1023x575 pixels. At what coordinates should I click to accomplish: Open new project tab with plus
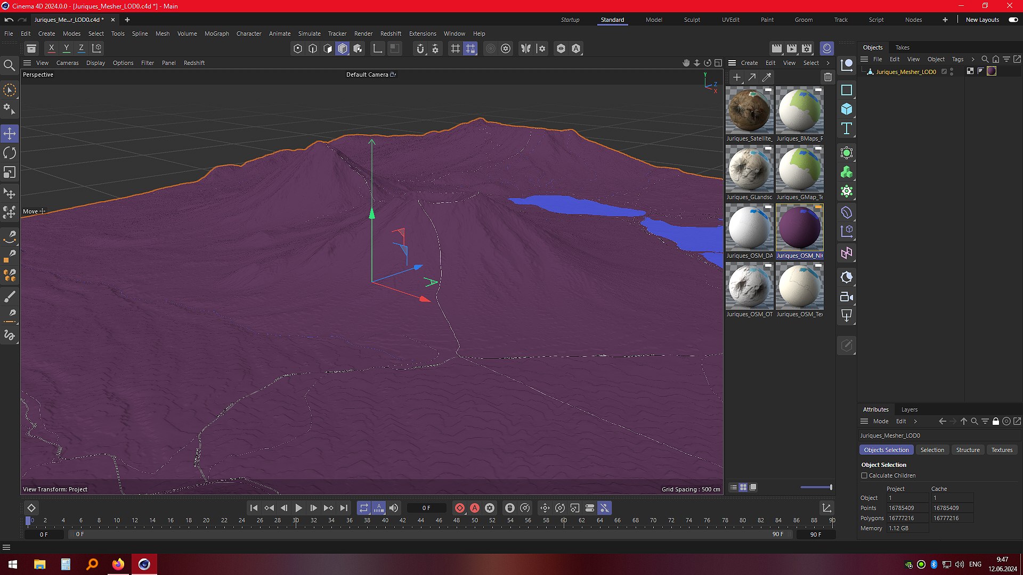click(127, 20)
